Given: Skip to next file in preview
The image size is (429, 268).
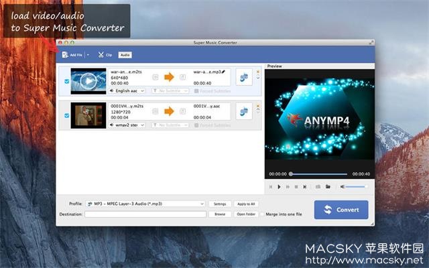Looking at the screenshot, I should (304, 187).
